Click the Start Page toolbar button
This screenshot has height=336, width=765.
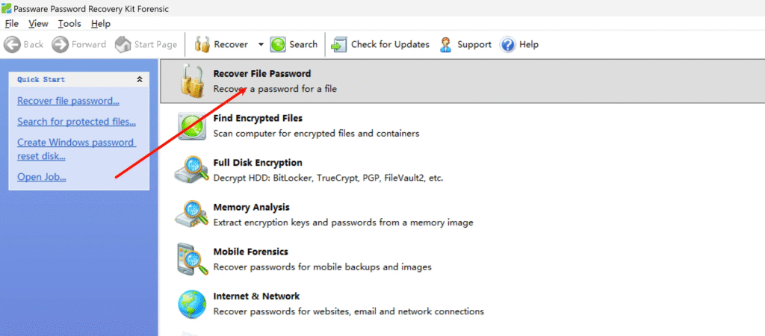pos(146,44)
